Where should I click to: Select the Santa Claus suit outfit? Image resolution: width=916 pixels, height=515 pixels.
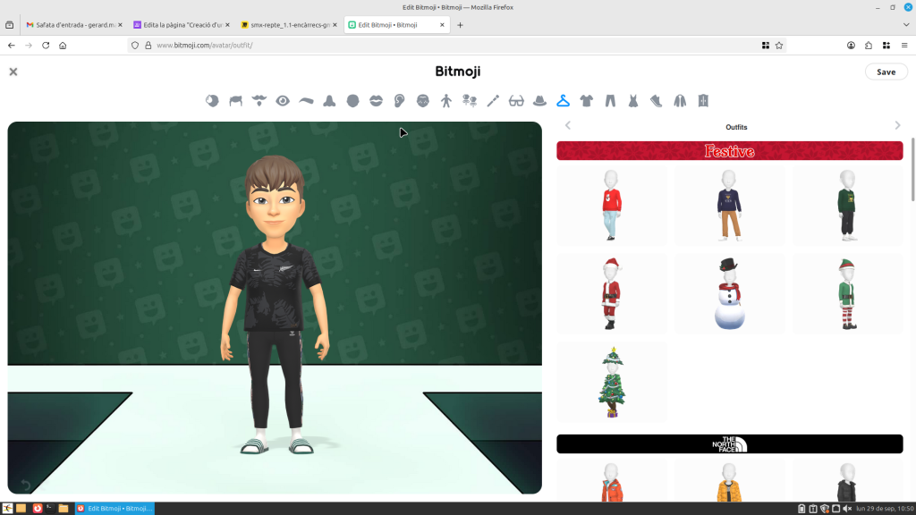tap(612, 293)
